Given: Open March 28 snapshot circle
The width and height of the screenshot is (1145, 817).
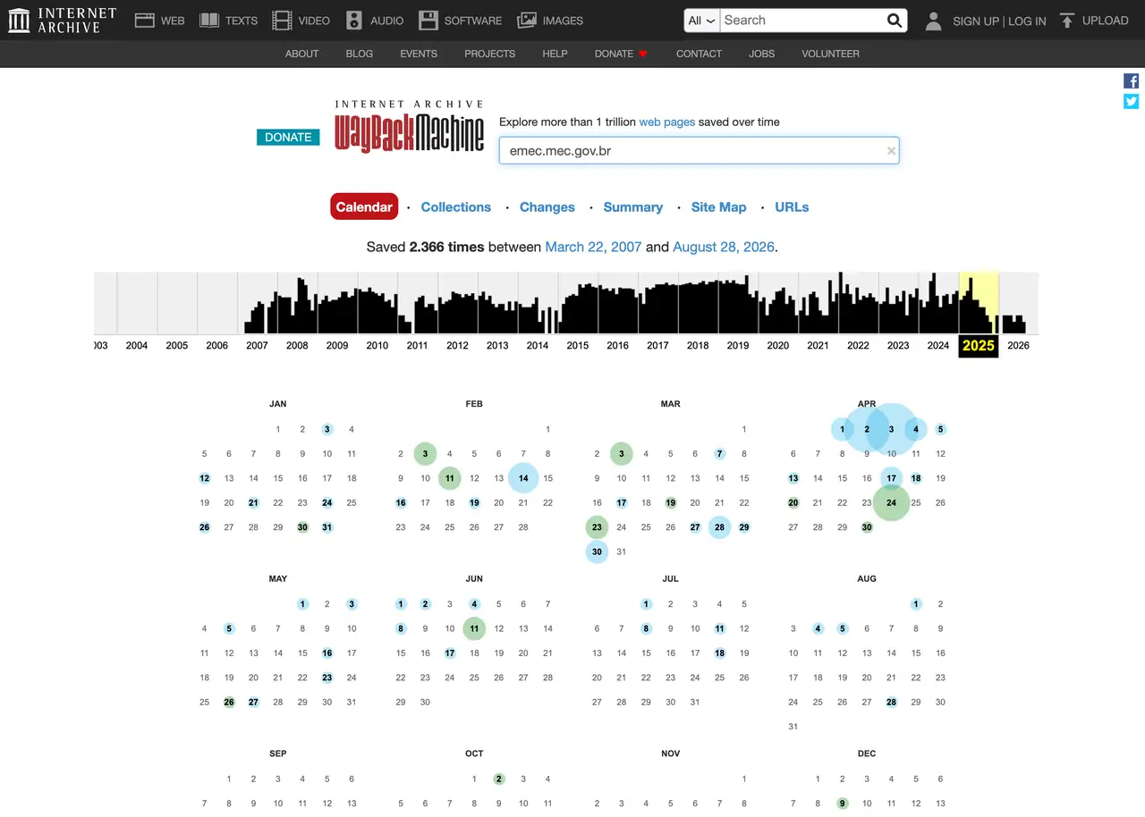Looking at the screenshot, I should click(719, 527).
